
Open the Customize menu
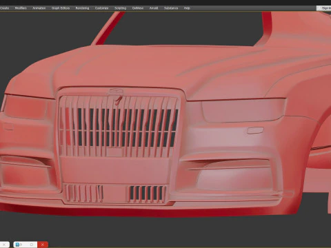click(x=101, y=8)
